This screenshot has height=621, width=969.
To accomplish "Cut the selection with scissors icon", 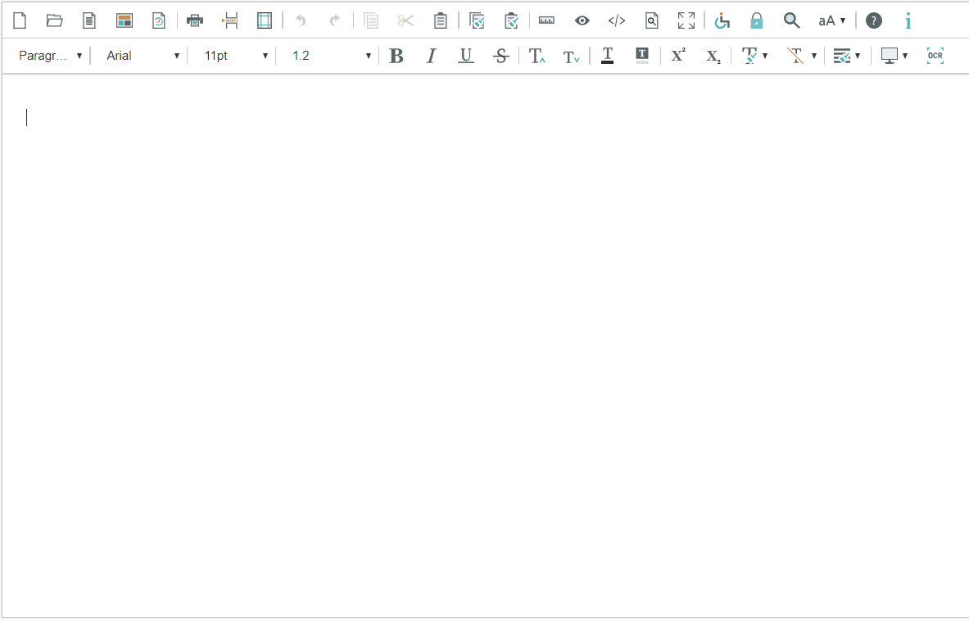I will pos(406,20).
